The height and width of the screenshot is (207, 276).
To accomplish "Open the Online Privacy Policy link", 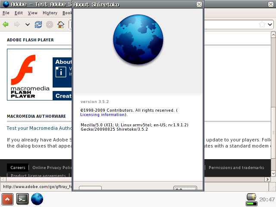I will click(x=52, y=168).
